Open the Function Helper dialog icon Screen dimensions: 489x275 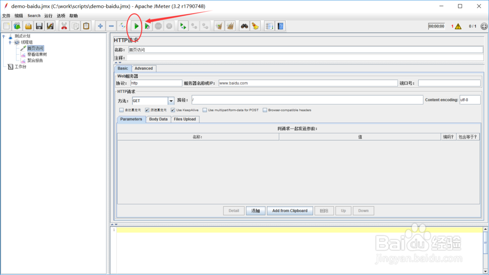(x=269, y=26)
